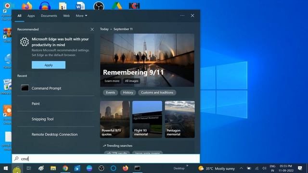Viewport: 308px width, 173px height.
Task: Open Task View in the taskbar
Action: click(x=29, y=168)
